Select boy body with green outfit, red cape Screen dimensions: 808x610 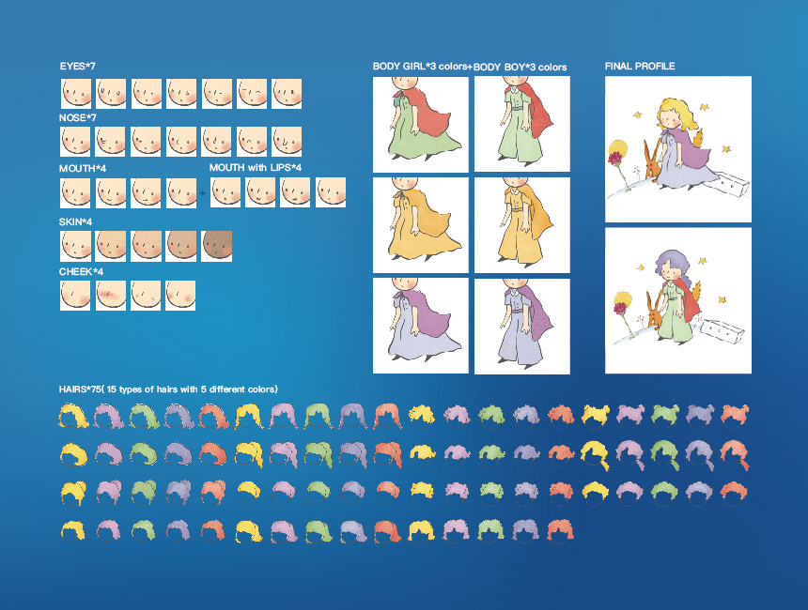(522, 124)
